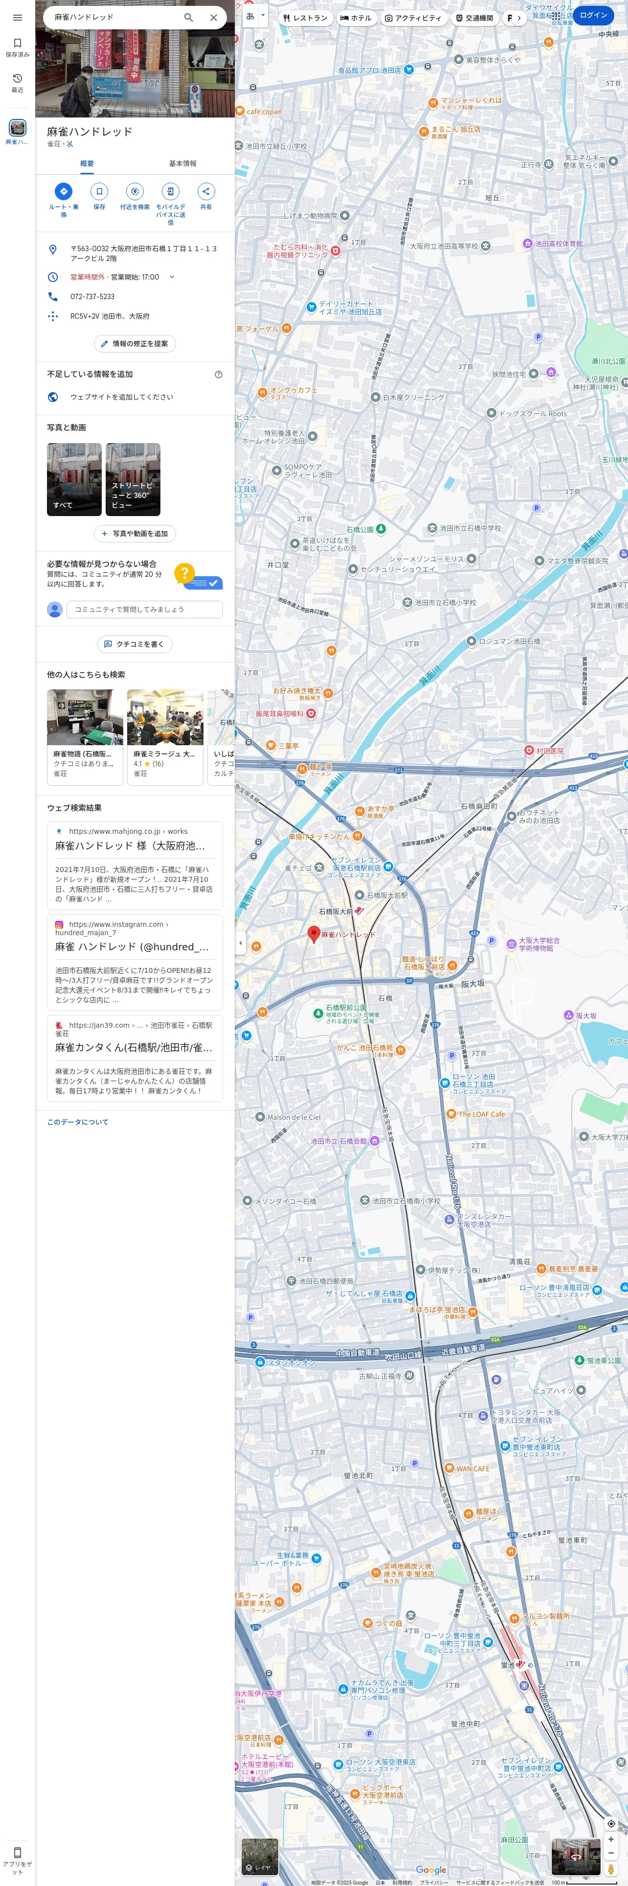The height and width of the screenshot is (1886, 628).
Task: Click ウェブサイトを追加してください link
Action: click(x=121, y=397)
